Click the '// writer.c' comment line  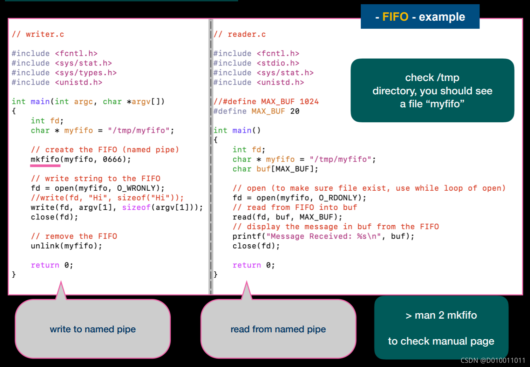click(x=38, y=34)
